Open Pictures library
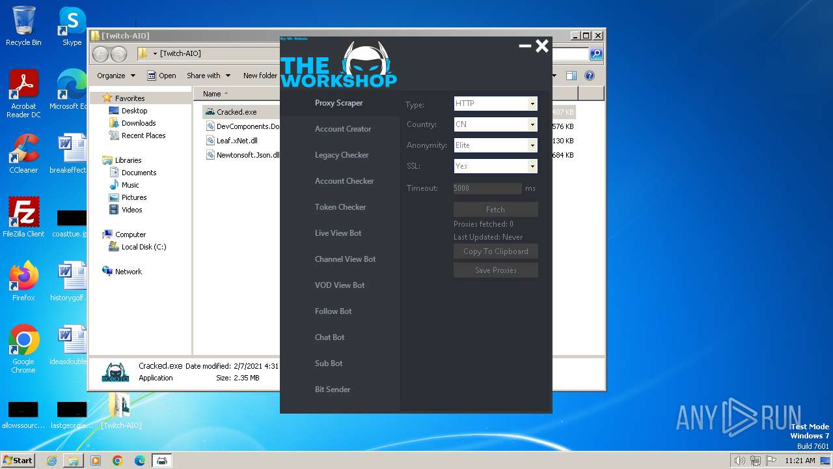This screenshot has height=469, width=833. tap(134, 197)
